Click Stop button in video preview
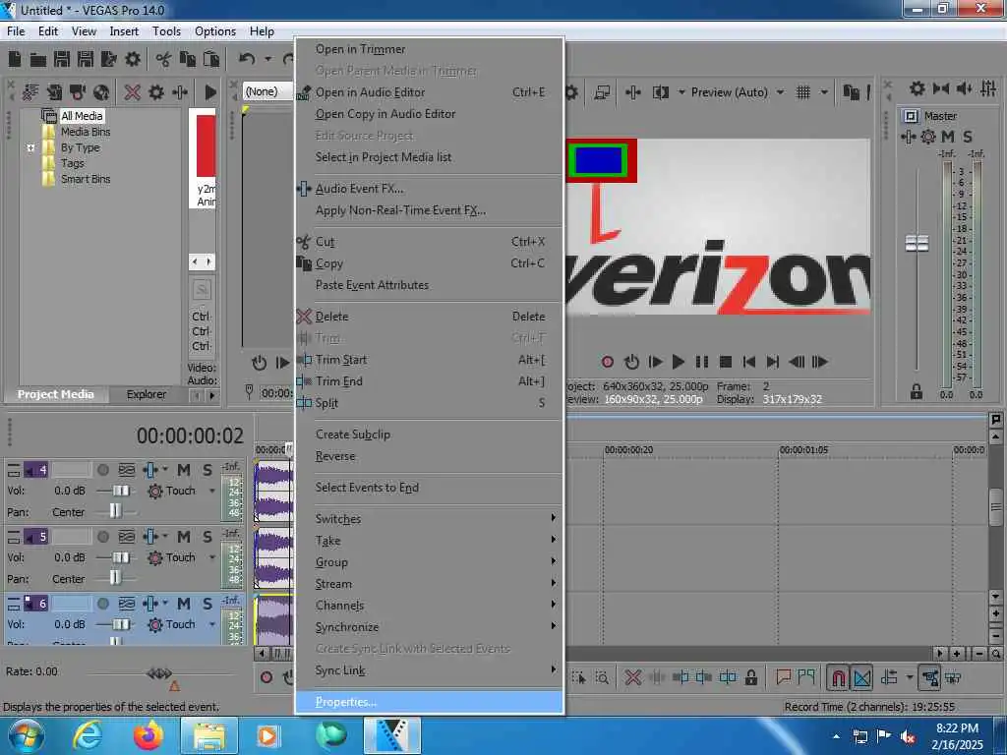The width and height of the screenshot is (1007, 755). tap(726, 362)
